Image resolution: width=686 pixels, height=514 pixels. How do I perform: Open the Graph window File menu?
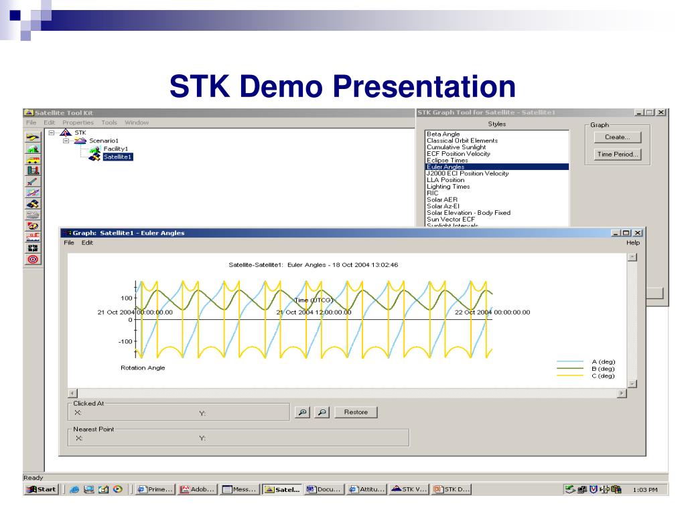point(69,242)
